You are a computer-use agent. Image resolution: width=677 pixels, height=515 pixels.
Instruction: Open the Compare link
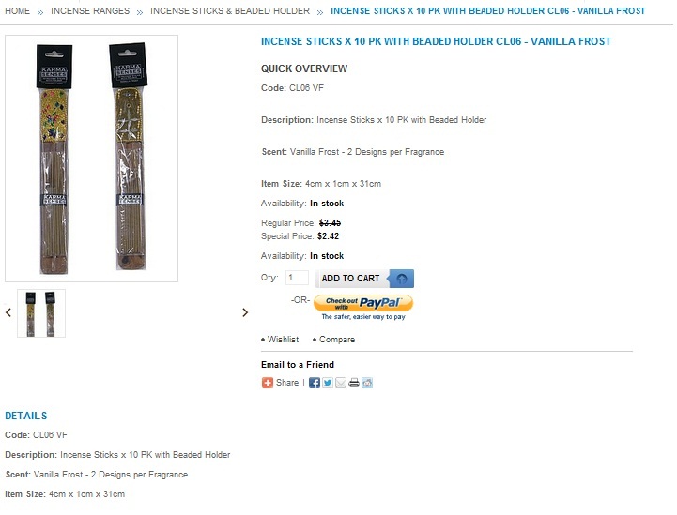coord(337,340)
